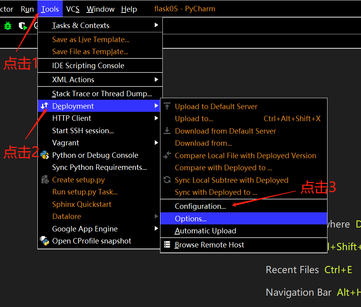The height and width of the screenshot is (307, 361).
Task: Open IDE Scripting Console
Action: click(100, 65)
